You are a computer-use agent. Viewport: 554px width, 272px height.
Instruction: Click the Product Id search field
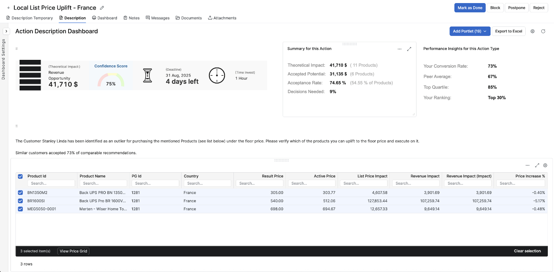(x=51, y=183)
